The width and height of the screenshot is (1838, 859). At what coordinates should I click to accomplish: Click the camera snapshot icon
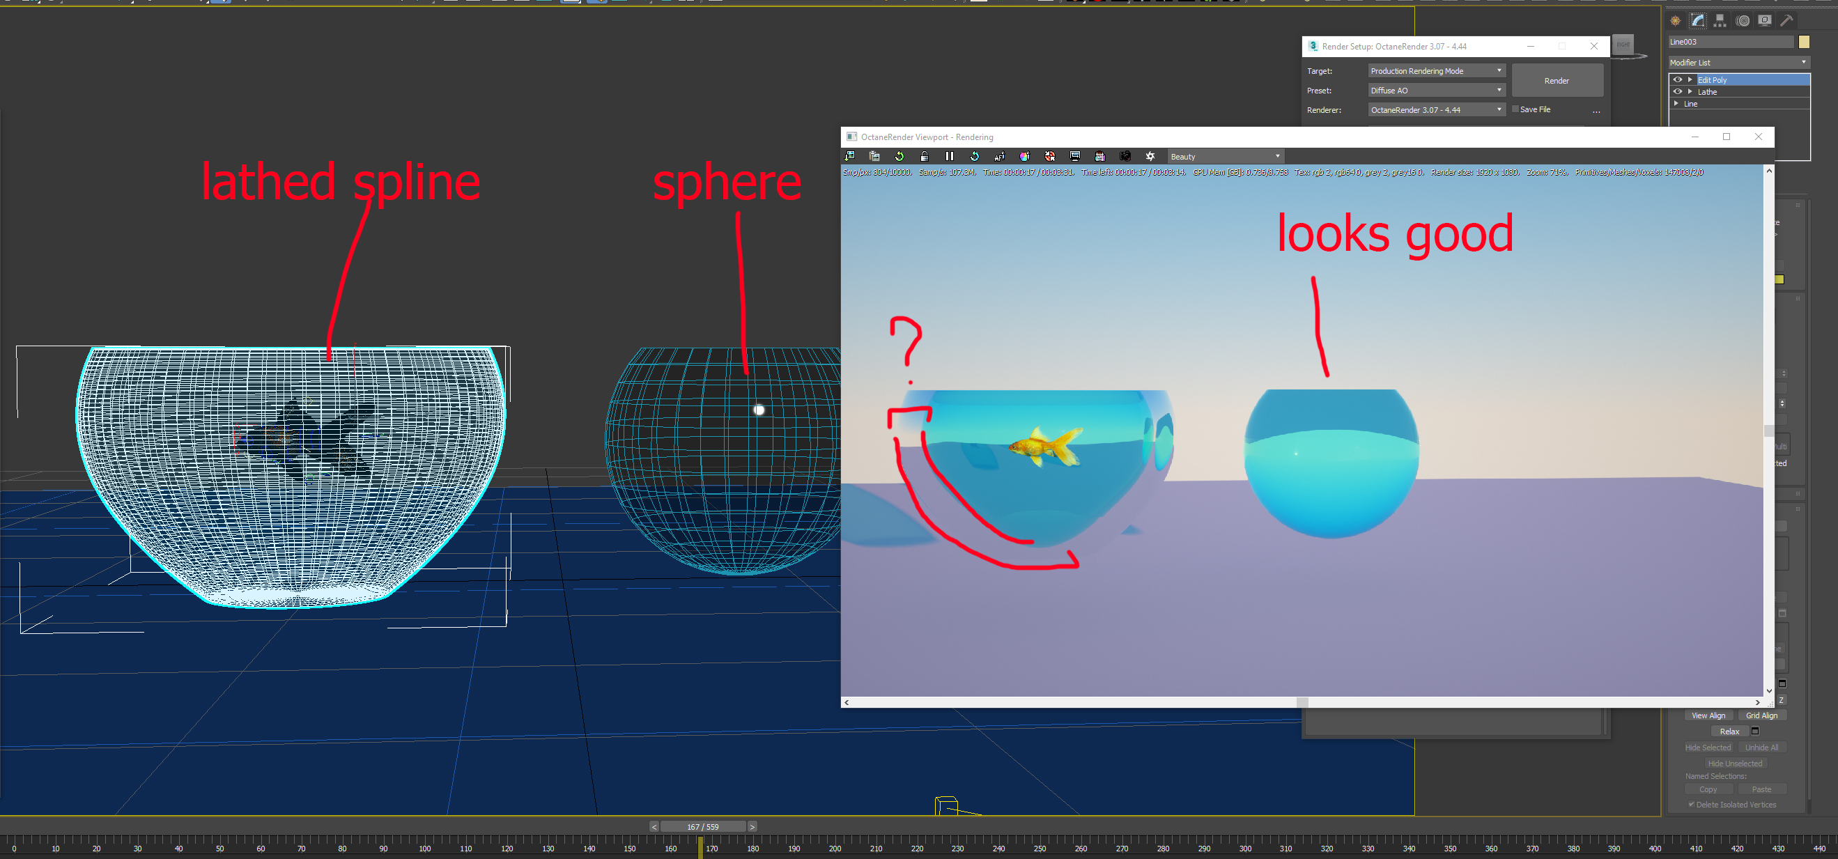(1125, 156)
